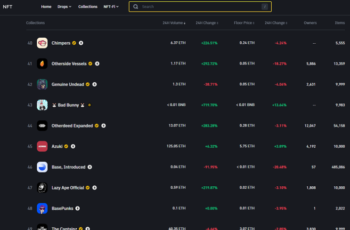This screenshot has width=350, height=230.
Task: Click Azuki volume 125.05 ETH
Action: coord(176,146)
